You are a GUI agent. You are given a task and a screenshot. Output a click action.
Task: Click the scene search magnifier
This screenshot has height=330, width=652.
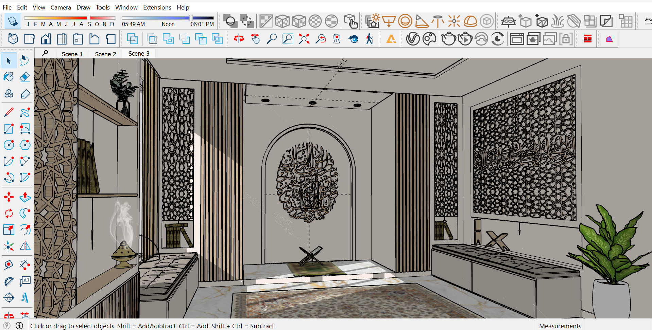[x=45, y=53]
